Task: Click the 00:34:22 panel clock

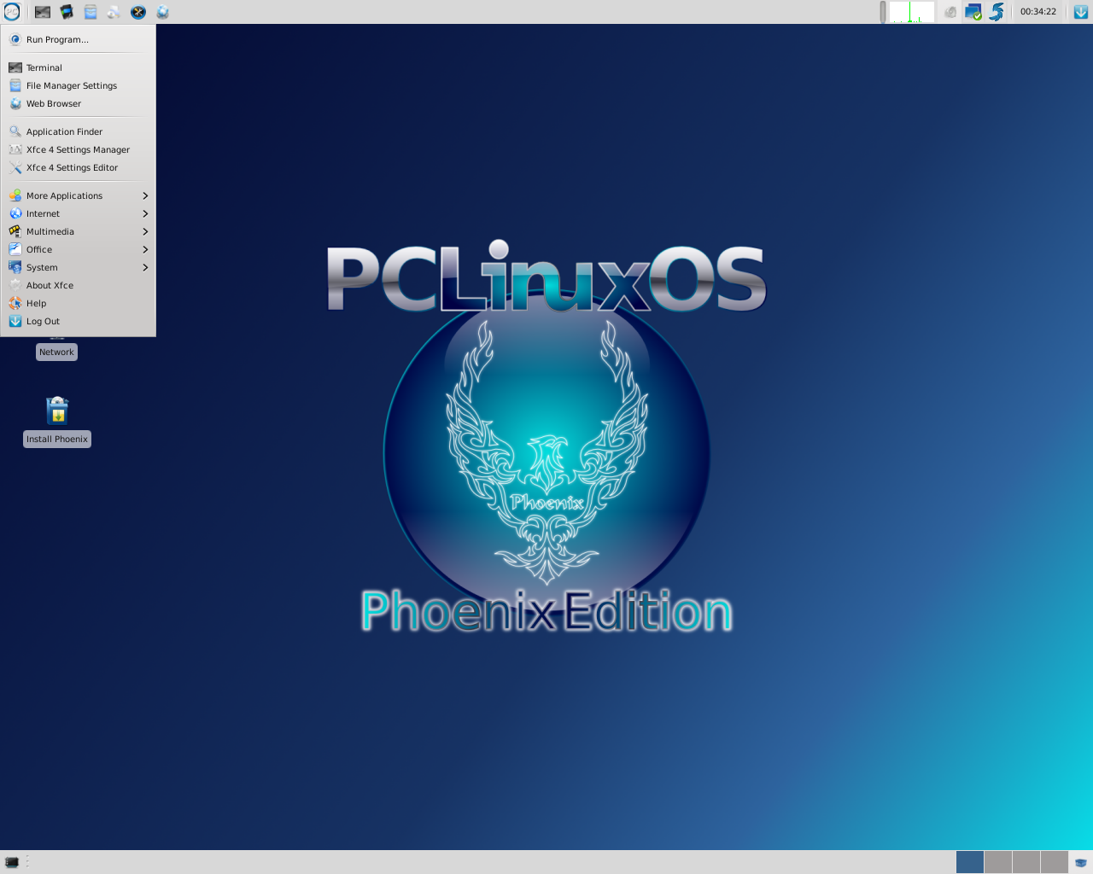Action: coord(1038,12)
